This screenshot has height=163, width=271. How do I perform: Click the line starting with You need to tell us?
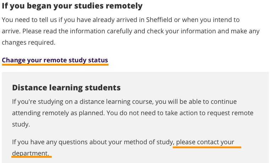121,20
